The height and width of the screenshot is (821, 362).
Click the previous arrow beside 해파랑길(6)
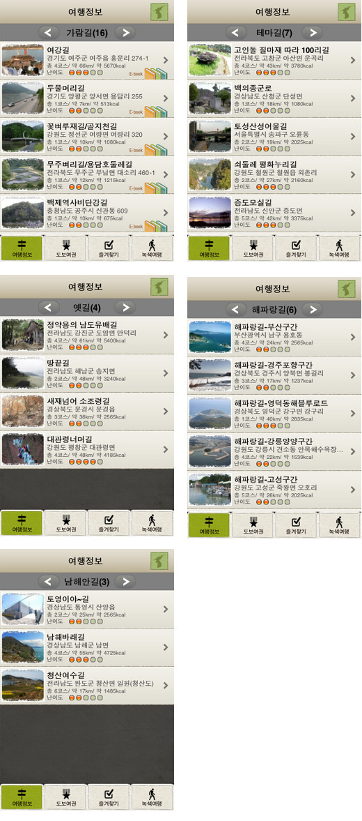tap(236, 310)
